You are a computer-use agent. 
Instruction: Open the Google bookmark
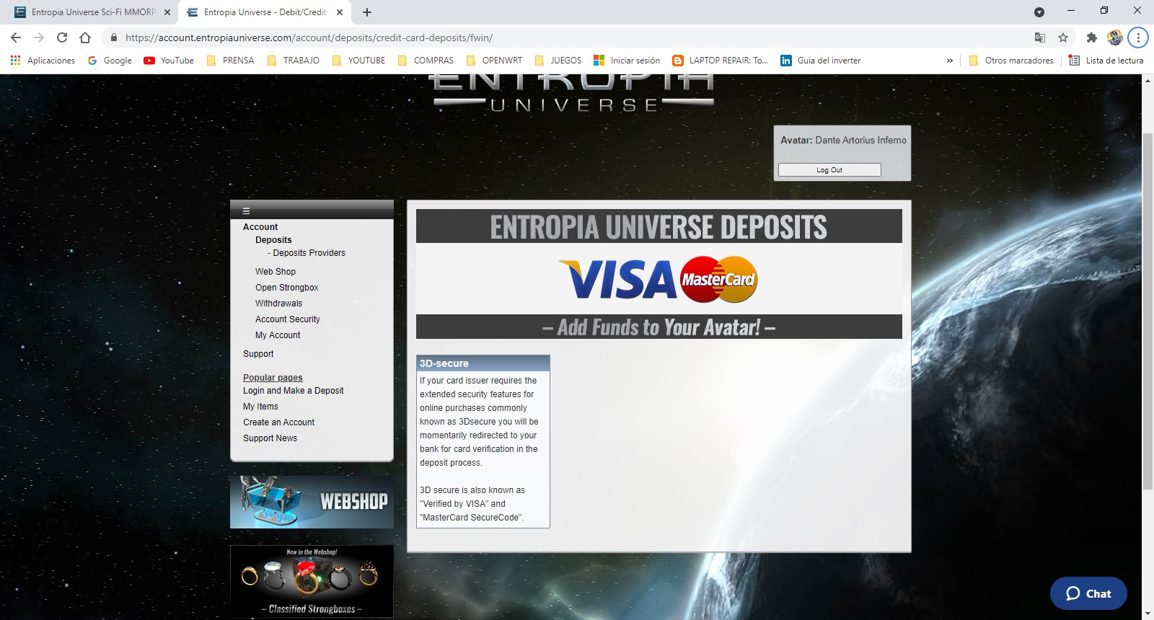click(110, 61)
